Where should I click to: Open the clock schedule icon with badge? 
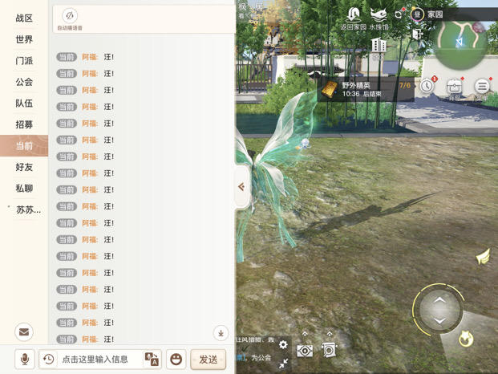(x=427, y=86)
